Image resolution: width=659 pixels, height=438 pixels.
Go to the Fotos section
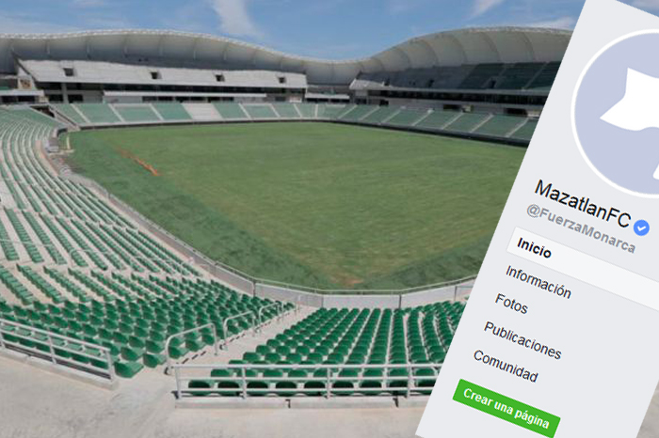point(511,304)
